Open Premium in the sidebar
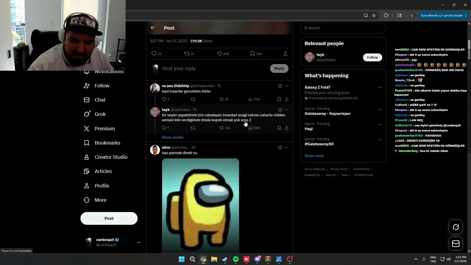471x265 pixels. 99,128
